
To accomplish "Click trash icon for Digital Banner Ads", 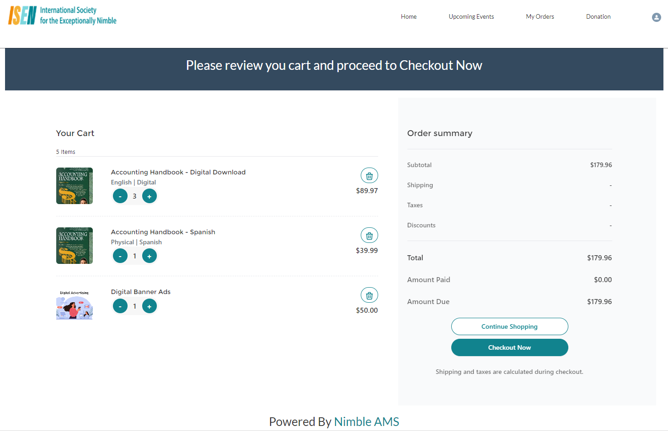I will pos(369,295).
